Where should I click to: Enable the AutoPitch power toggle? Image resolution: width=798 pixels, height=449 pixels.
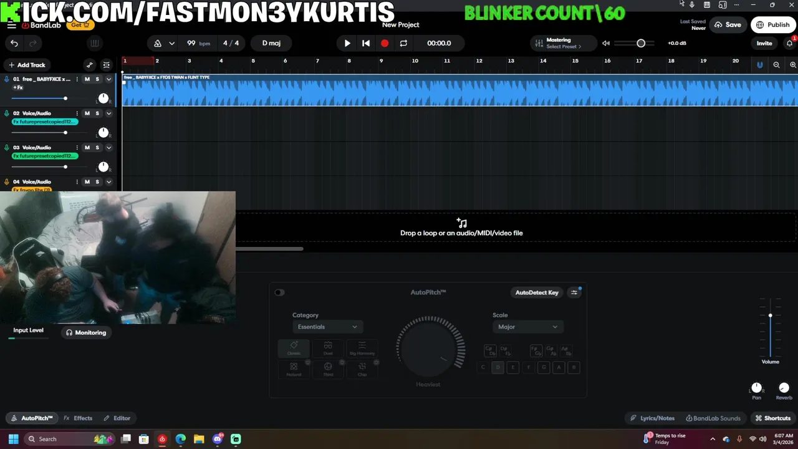click(x=279, y=292)
